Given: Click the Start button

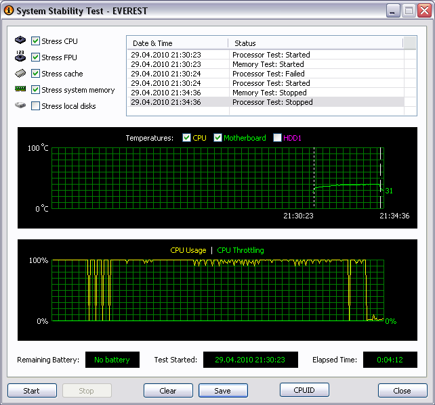Looking at the screenshot, I should click(32, 391).
